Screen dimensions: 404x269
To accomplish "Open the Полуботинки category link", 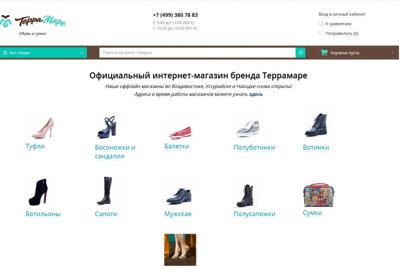I will pyautogui.click(x=254, y=147).
